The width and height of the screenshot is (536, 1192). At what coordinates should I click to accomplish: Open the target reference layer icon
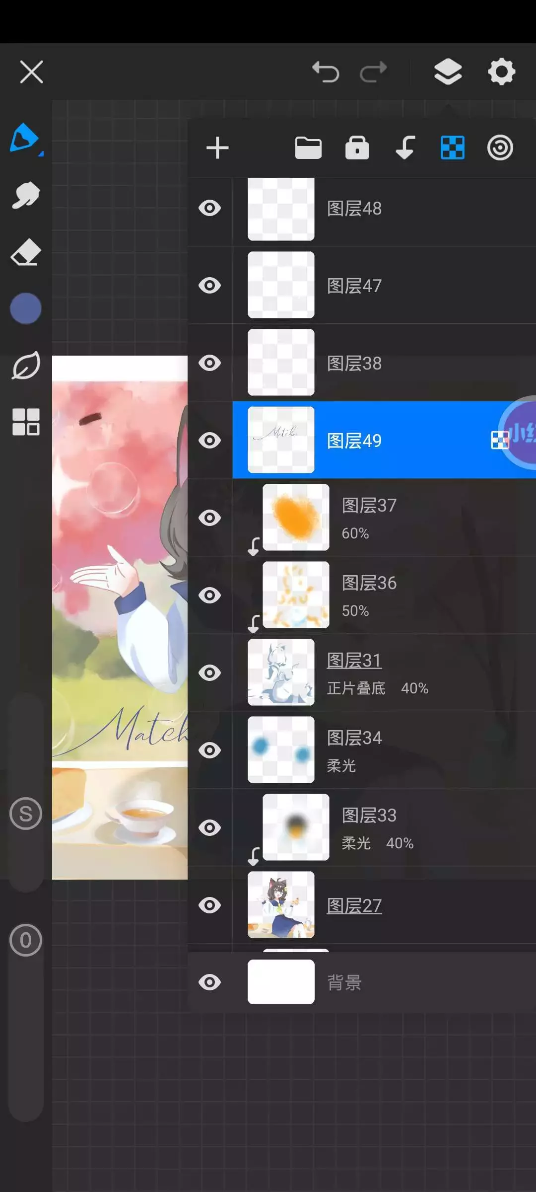(x=500, y=148)
